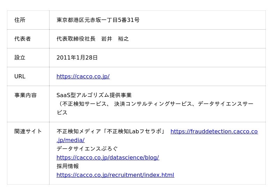Click the 代表者 row label

click(23, 39)
